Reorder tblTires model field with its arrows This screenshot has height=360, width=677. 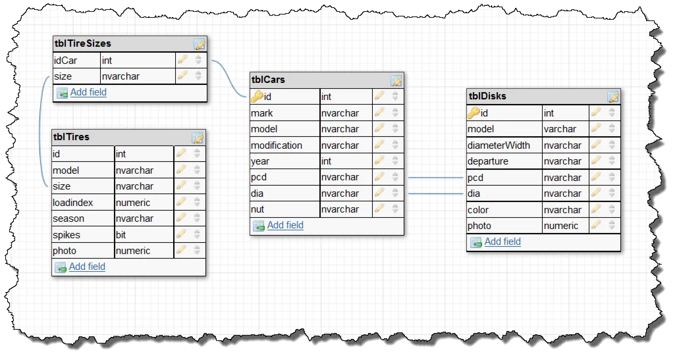[197, 170]
